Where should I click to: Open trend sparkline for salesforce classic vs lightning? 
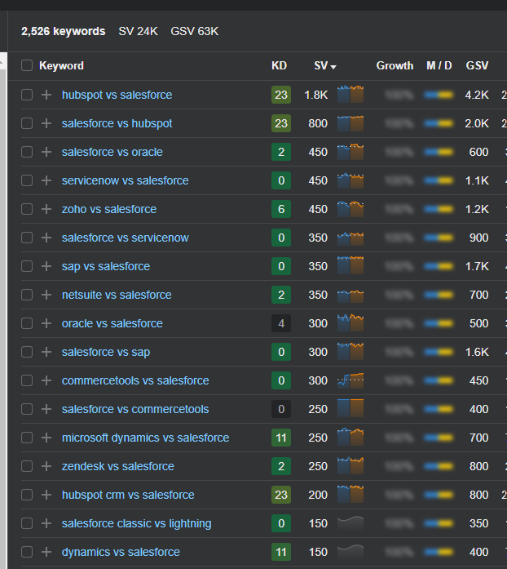pos(350,523)
